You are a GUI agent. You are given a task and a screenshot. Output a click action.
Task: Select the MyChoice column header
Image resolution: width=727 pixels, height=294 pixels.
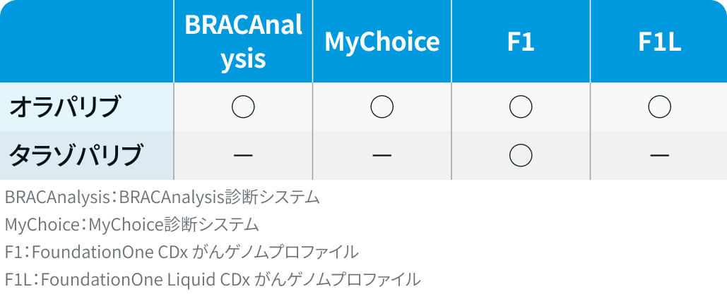[x=382, y=42]
